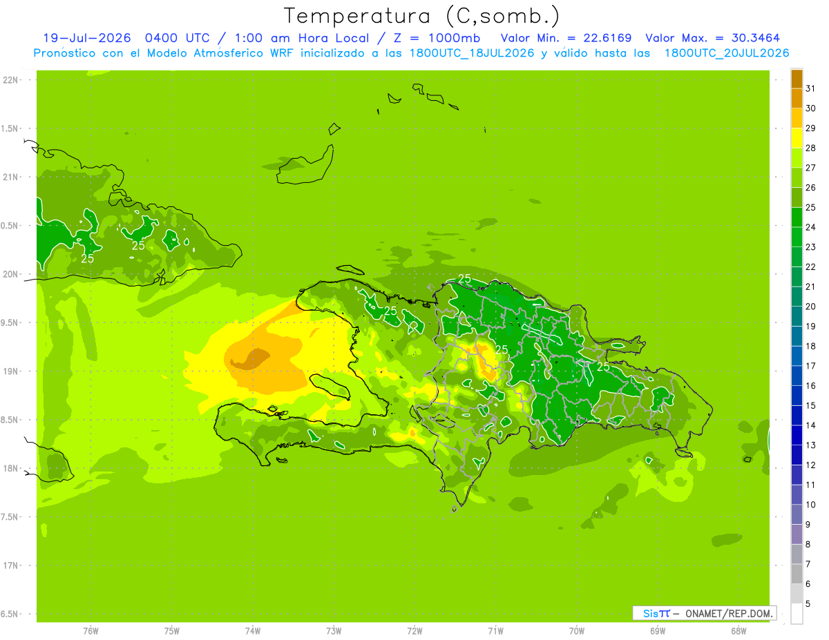Click the colorbar label '10'
The height and width of the screenshot is (640, 829).
810,505
